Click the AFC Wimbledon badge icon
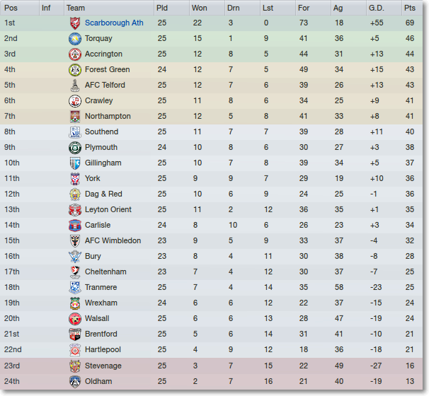This screenshot has height=396, width=429. point(75,240)
